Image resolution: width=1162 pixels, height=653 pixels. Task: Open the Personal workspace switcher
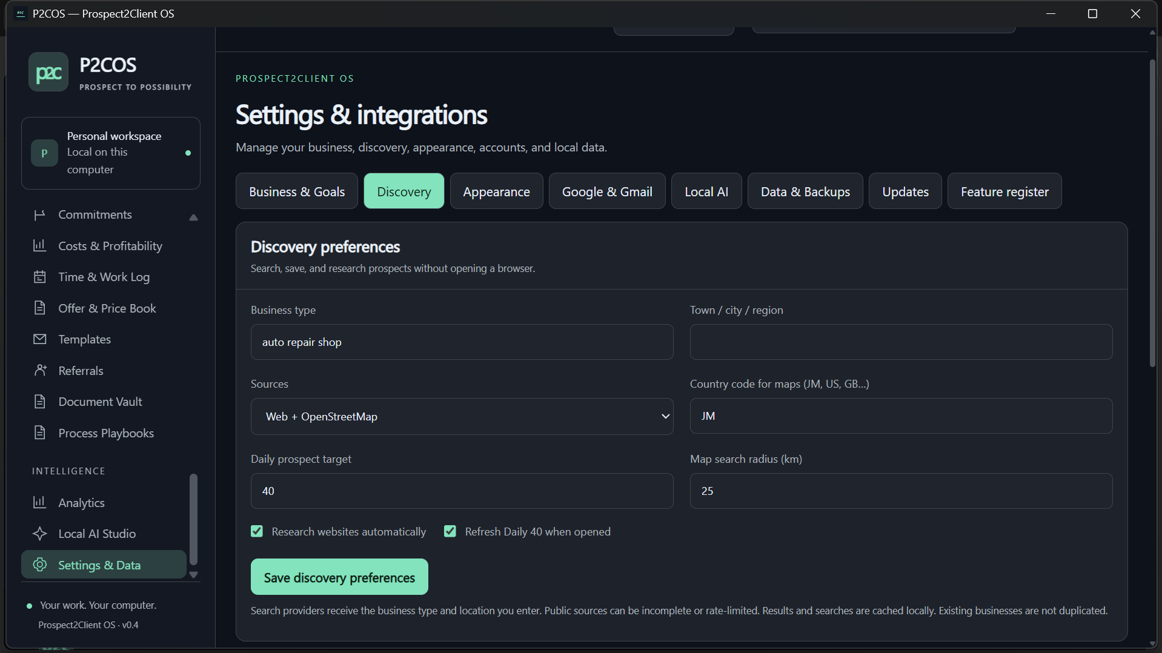click(x=111, y=153)
